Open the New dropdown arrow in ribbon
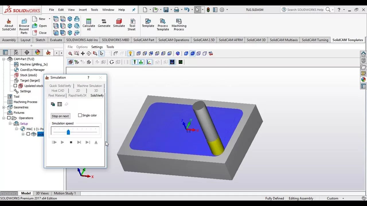Screen dimensions: 367x206 click(49, 19)
